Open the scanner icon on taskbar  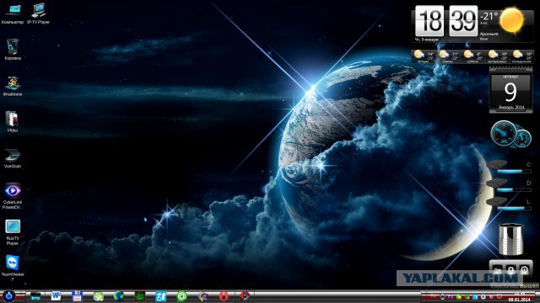click(35, 296)
